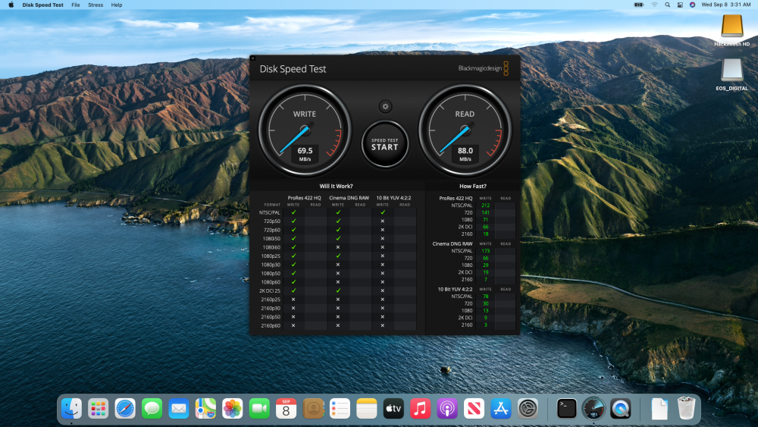
Task: Open the Disk Speed Test settings gear
Action: [385, 106]
